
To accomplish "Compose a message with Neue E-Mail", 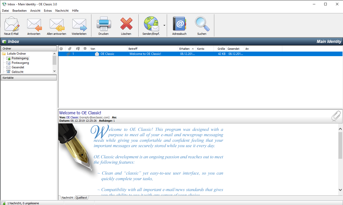I will pos(11,26).
